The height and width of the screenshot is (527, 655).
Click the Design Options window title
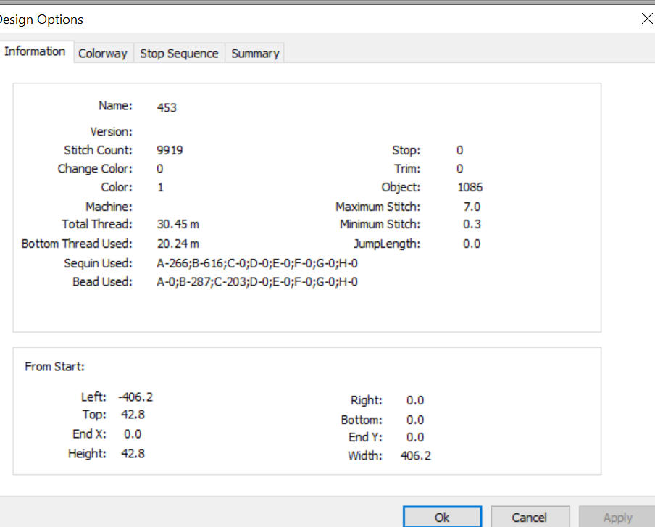41,20
